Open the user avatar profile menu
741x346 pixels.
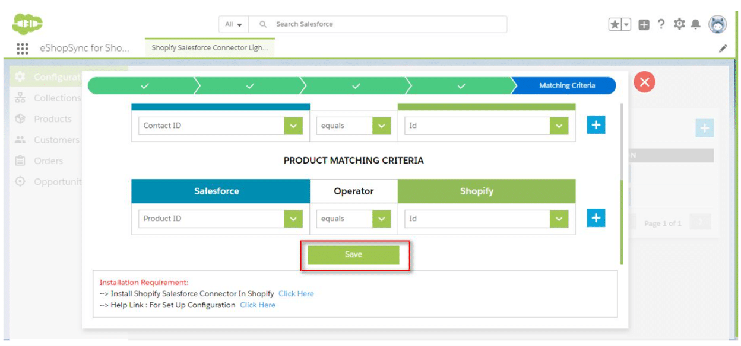pyautogui.click(x=717, y=24)
